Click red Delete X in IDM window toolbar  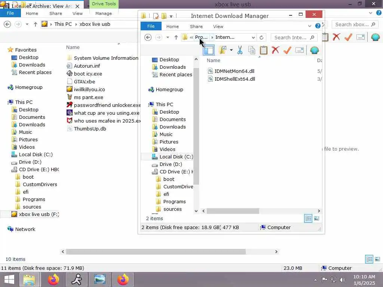[x=275, y=50]
